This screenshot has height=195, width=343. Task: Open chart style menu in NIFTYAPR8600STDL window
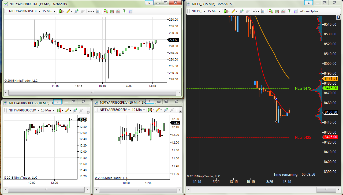(x=61, y=11)
